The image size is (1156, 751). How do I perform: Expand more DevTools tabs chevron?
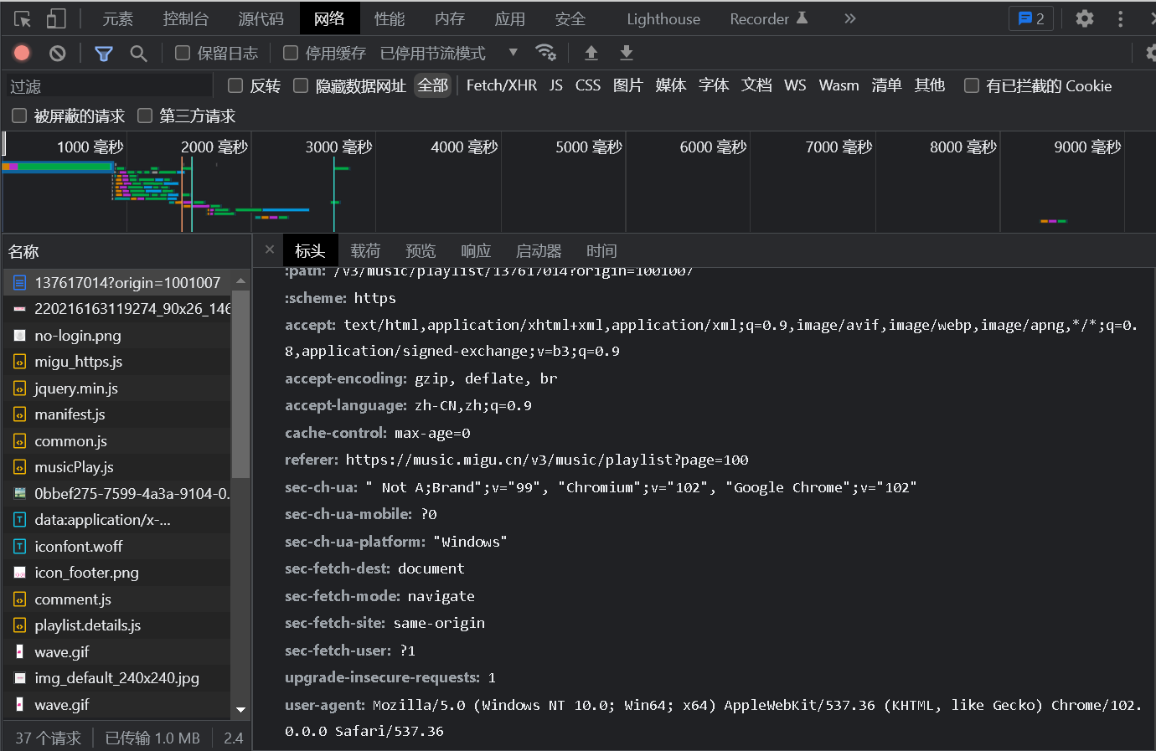[849, 18]
